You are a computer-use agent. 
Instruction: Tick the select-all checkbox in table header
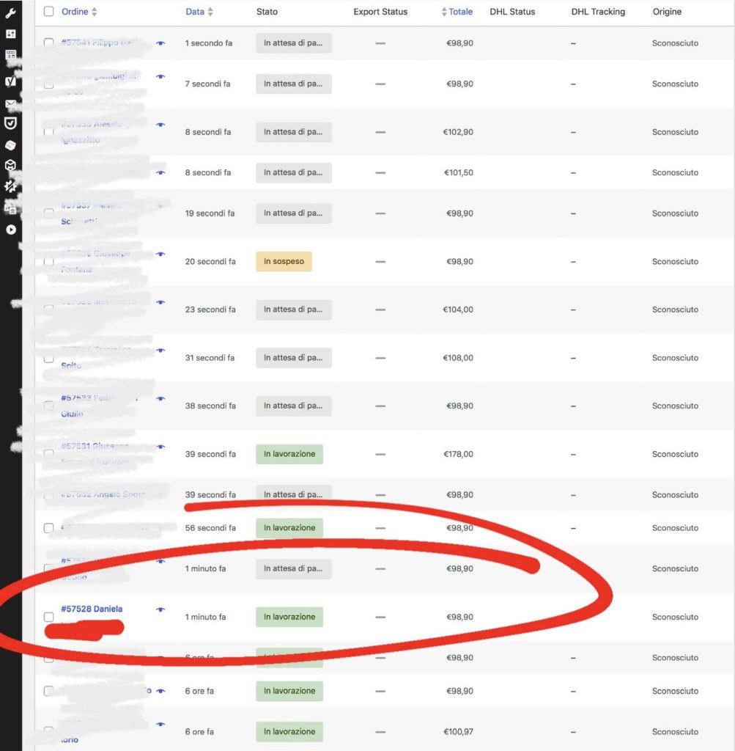pyautogui.click(x=48, y=12)
